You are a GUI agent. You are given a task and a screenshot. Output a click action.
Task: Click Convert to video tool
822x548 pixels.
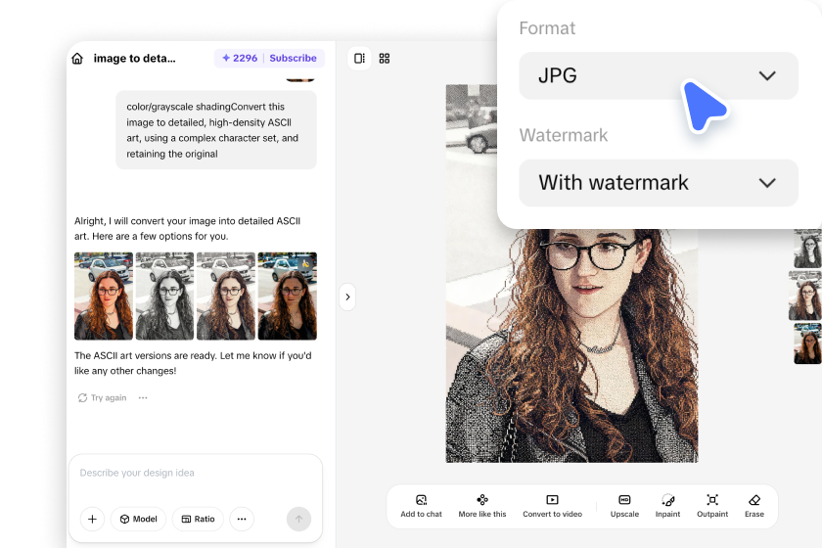tap(552, 506)
